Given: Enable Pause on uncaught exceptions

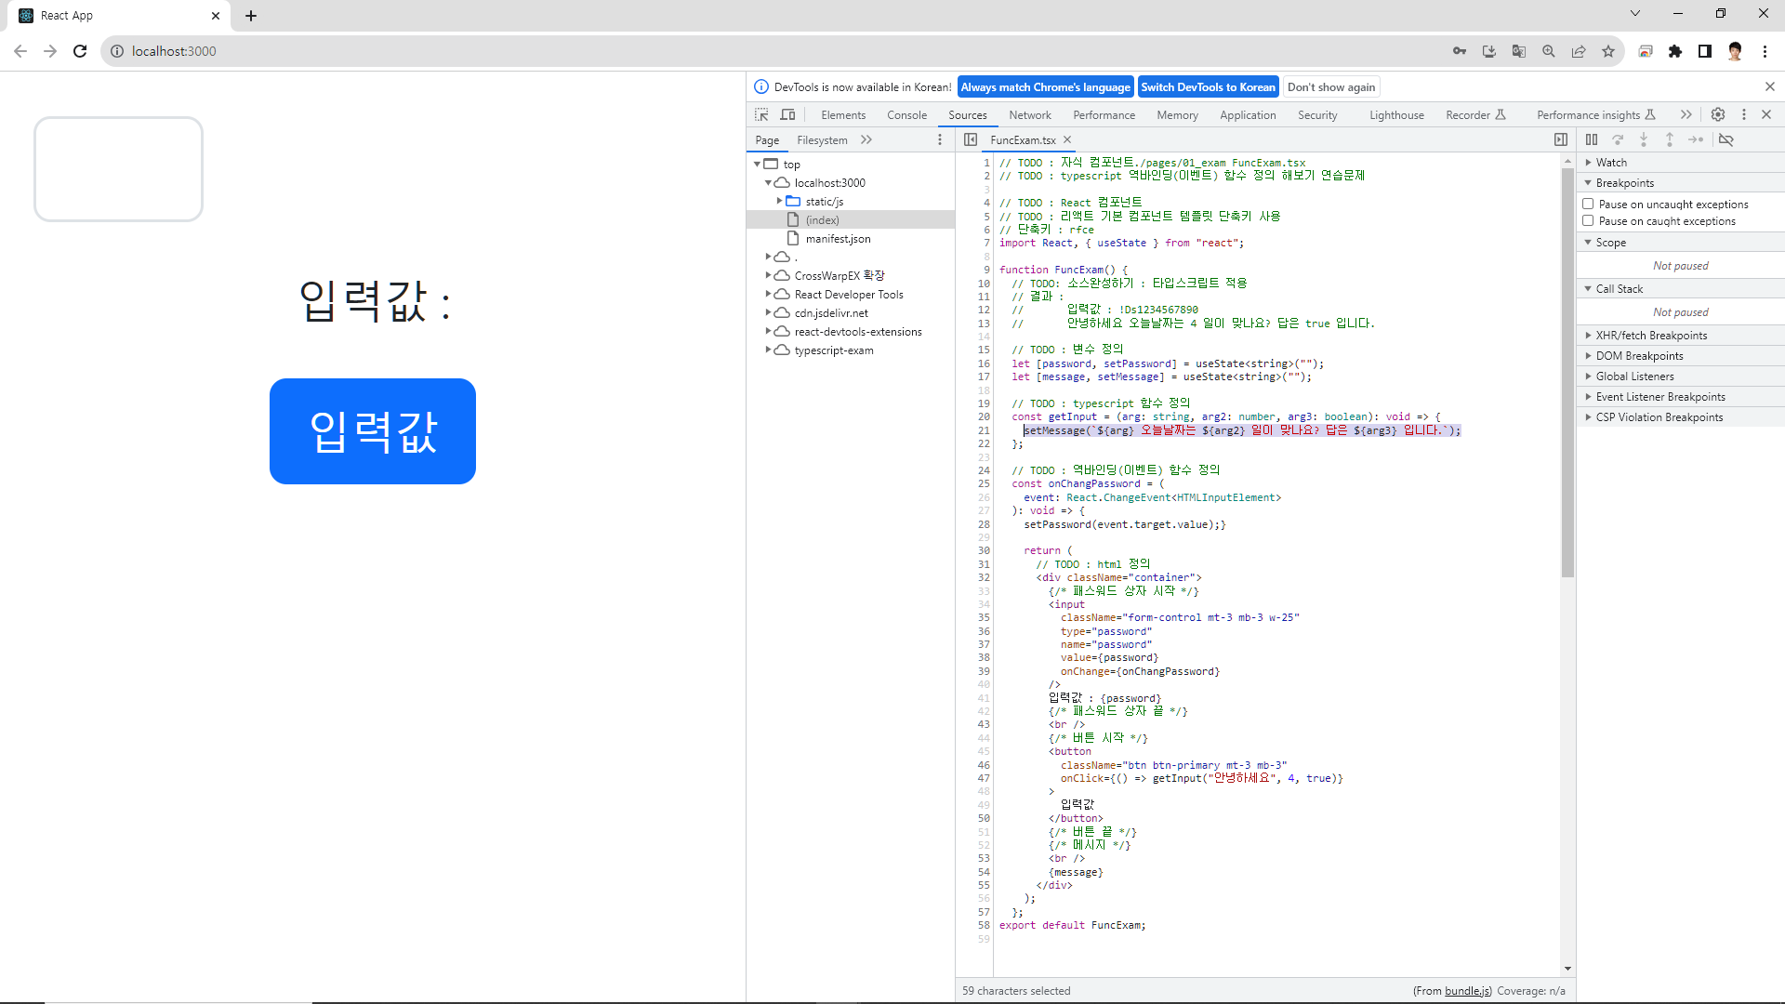Looking at the screenshot, I should click(x=1588, y=204).
